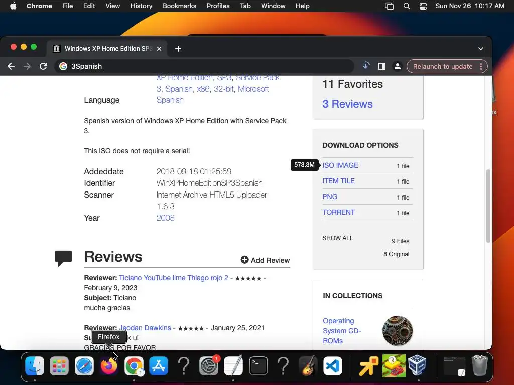Screen dimensions: 514x385
Task: Open TextEdit in the Dock
Action: 233,365
